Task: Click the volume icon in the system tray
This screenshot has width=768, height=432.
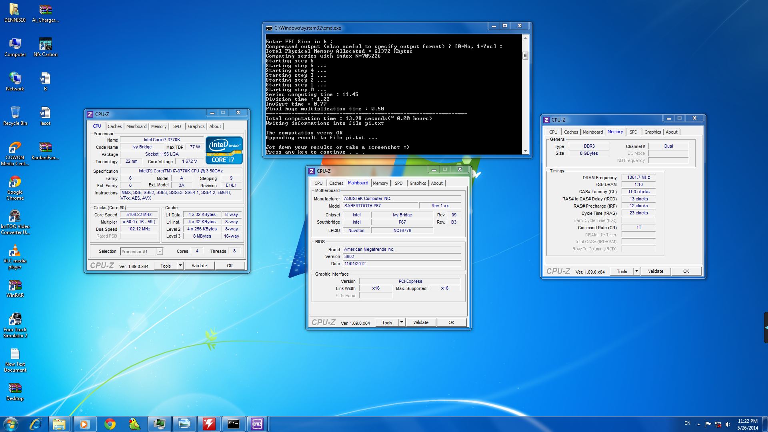Action: (x=728, y=424)
